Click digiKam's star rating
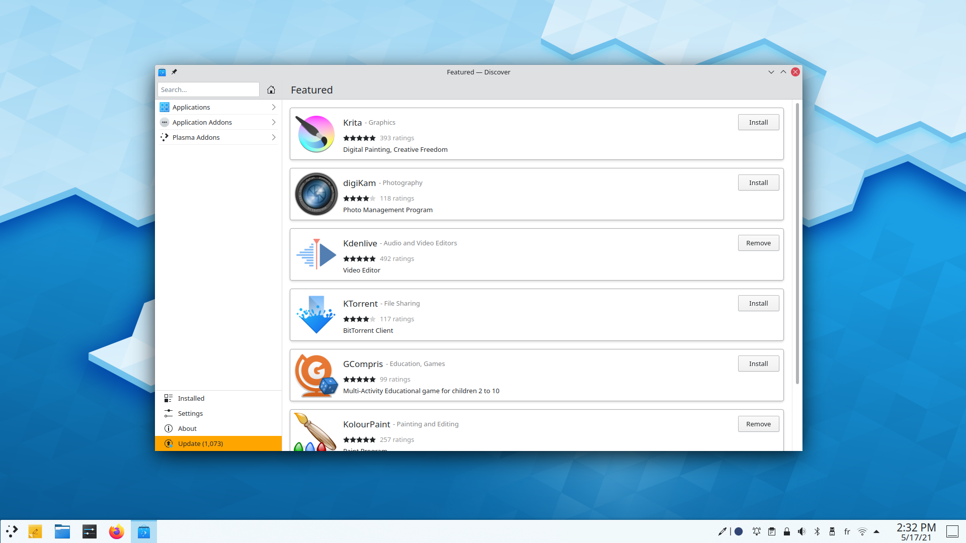The width and height of the screenshot is (966, 543). [359, 198]
